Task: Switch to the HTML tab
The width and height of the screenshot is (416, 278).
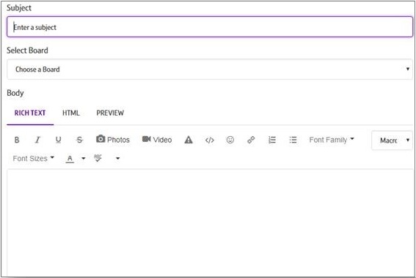Action: click(x=71, y=113)
